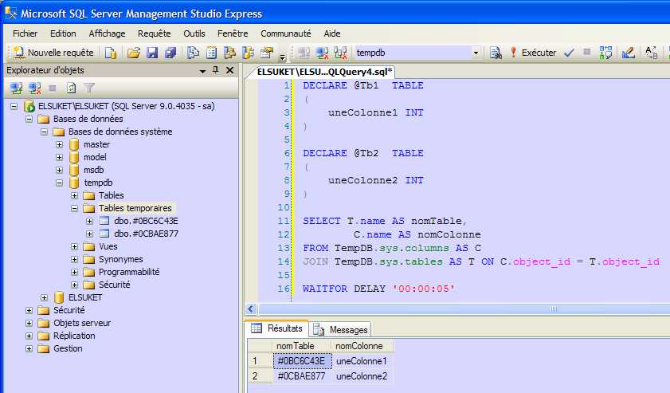Open the Requête menu
This screenshot has height=393, width=670.
[154, 33]
